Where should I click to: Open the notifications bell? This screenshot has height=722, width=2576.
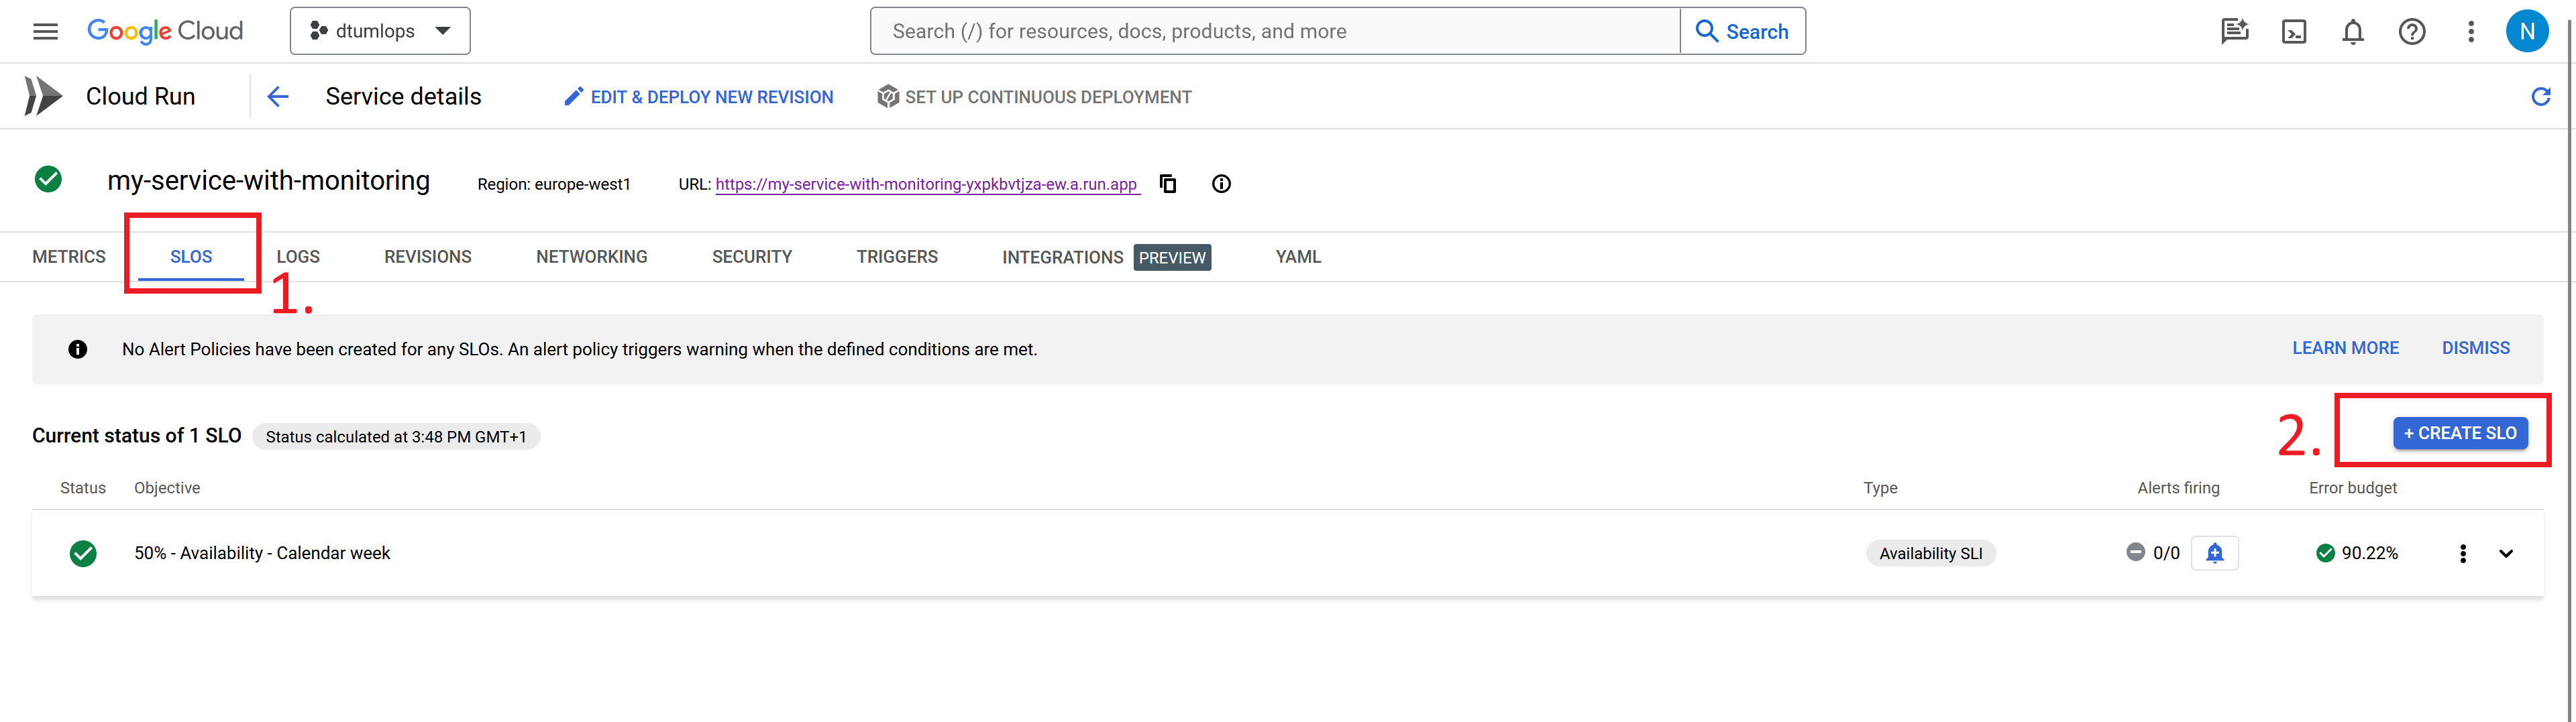coord(2353,32)
